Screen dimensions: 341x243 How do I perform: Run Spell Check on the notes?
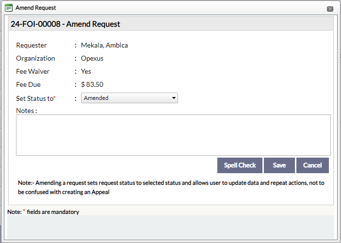(240, 165)
